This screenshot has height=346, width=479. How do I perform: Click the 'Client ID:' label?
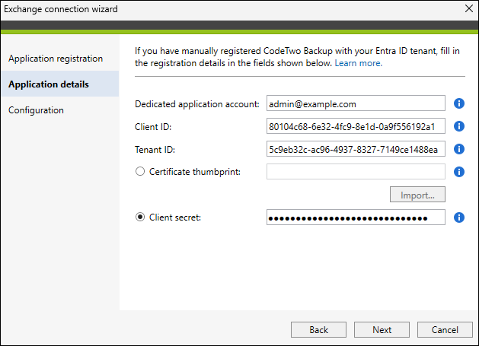pyautogui.click(x=153, y=127)
